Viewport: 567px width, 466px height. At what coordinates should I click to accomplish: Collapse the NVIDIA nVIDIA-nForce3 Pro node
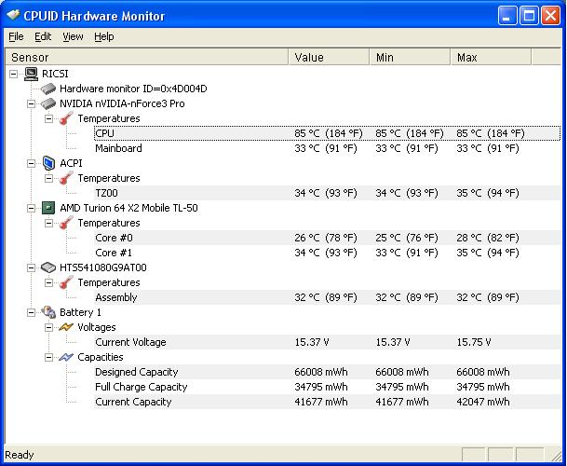pos(31,103)
